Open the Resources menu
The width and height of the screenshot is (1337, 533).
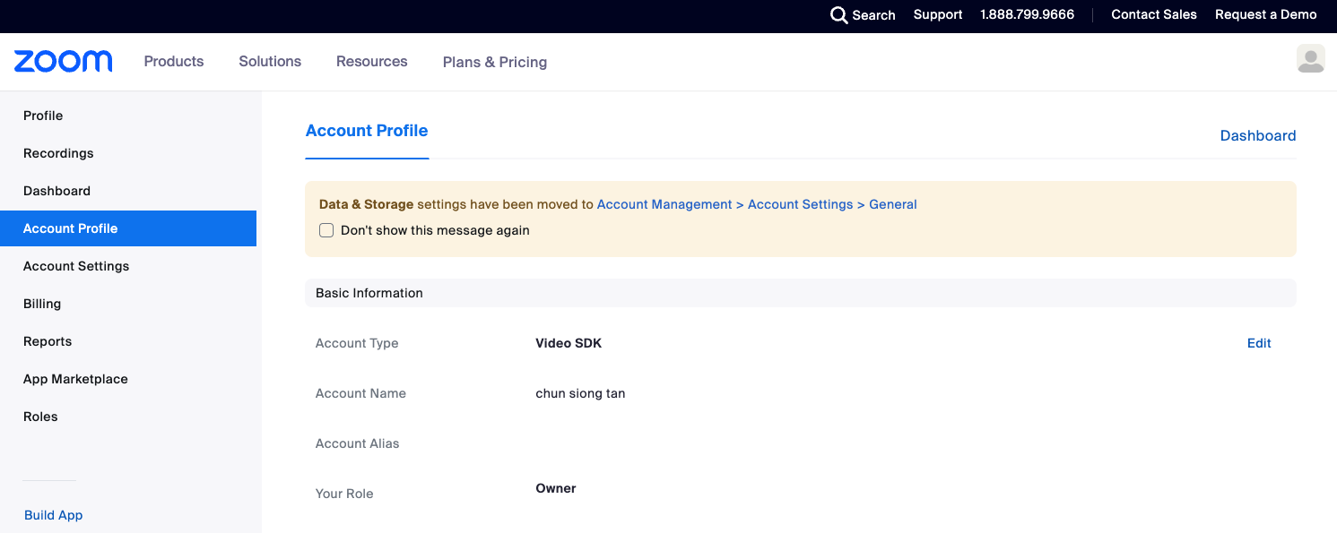[372, 61]
